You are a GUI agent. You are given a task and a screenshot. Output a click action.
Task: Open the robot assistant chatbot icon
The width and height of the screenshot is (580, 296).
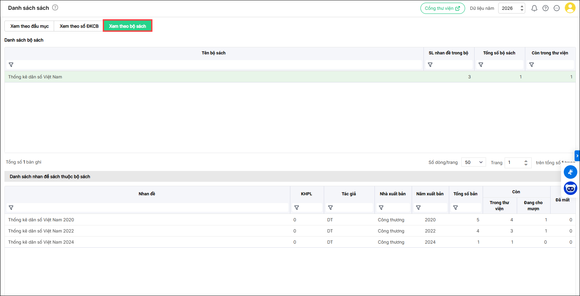(571, 188)
